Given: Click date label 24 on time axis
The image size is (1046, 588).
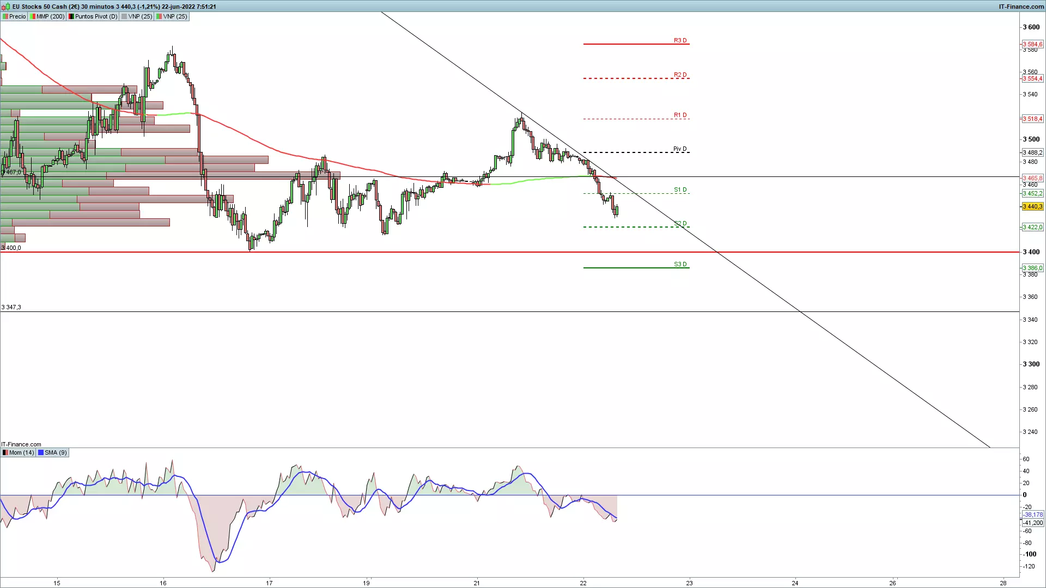Looking at the screenshot, I should pyautogui.click(x=795, y=583).
